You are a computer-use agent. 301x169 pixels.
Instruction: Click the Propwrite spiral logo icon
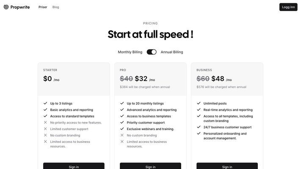coord(6,7)
